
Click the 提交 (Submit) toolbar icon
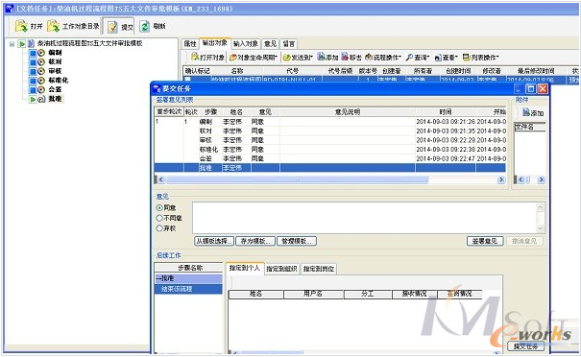tap(112, 27)
